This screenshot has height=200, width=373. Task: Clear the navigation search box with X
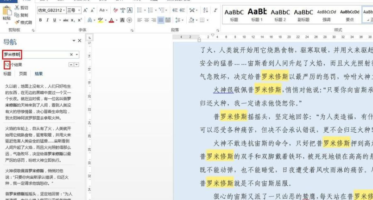click(x=71, y=55)
